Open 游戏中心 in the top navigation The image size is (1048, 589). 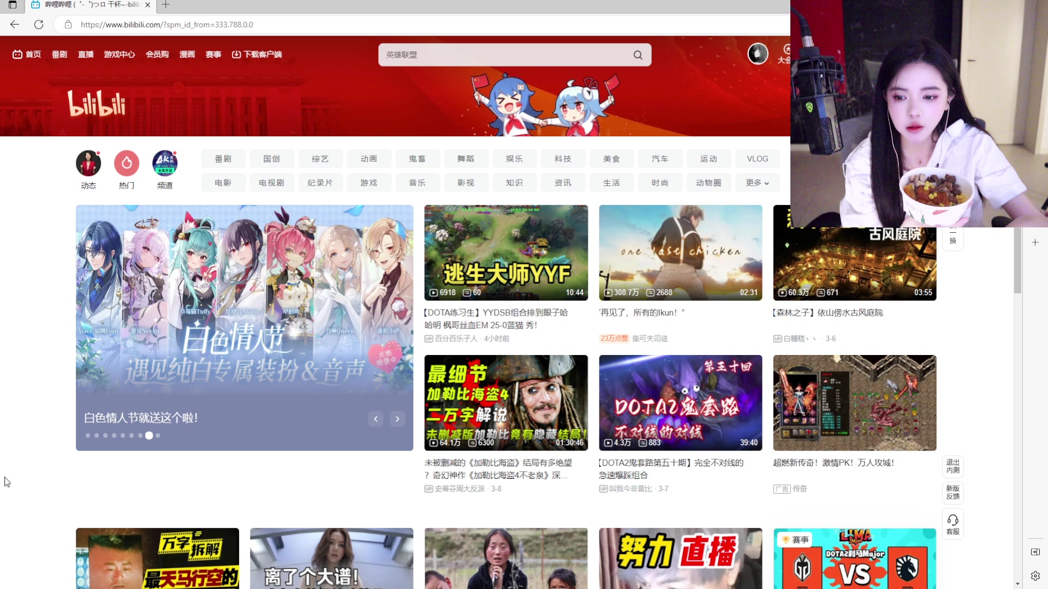coord(120,54)
